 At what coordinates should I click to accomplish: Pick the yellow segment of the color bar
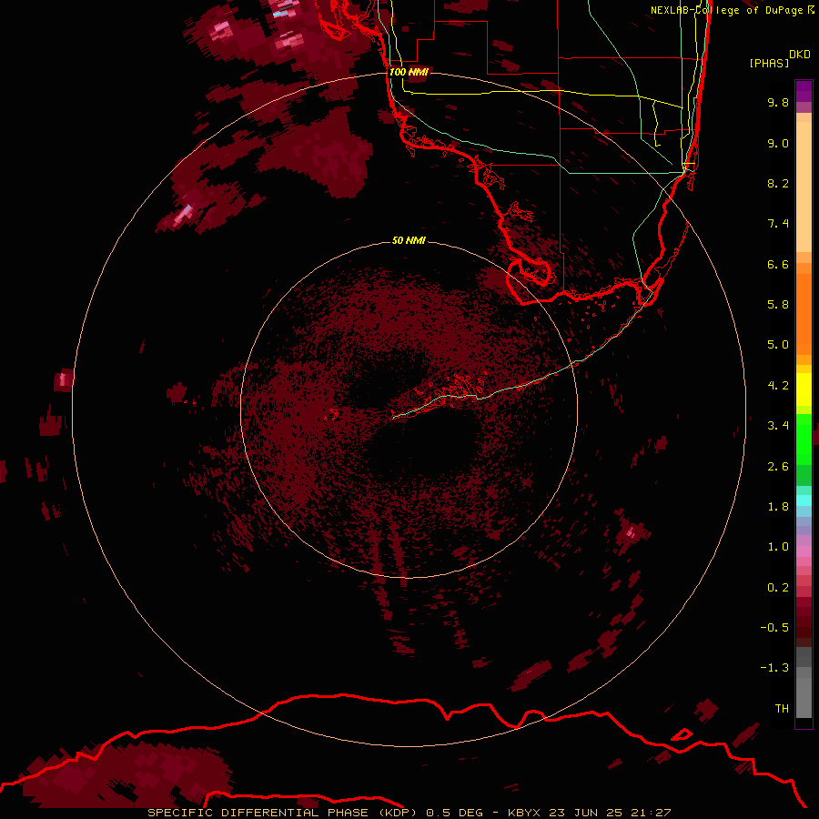(x=804, y=389)
